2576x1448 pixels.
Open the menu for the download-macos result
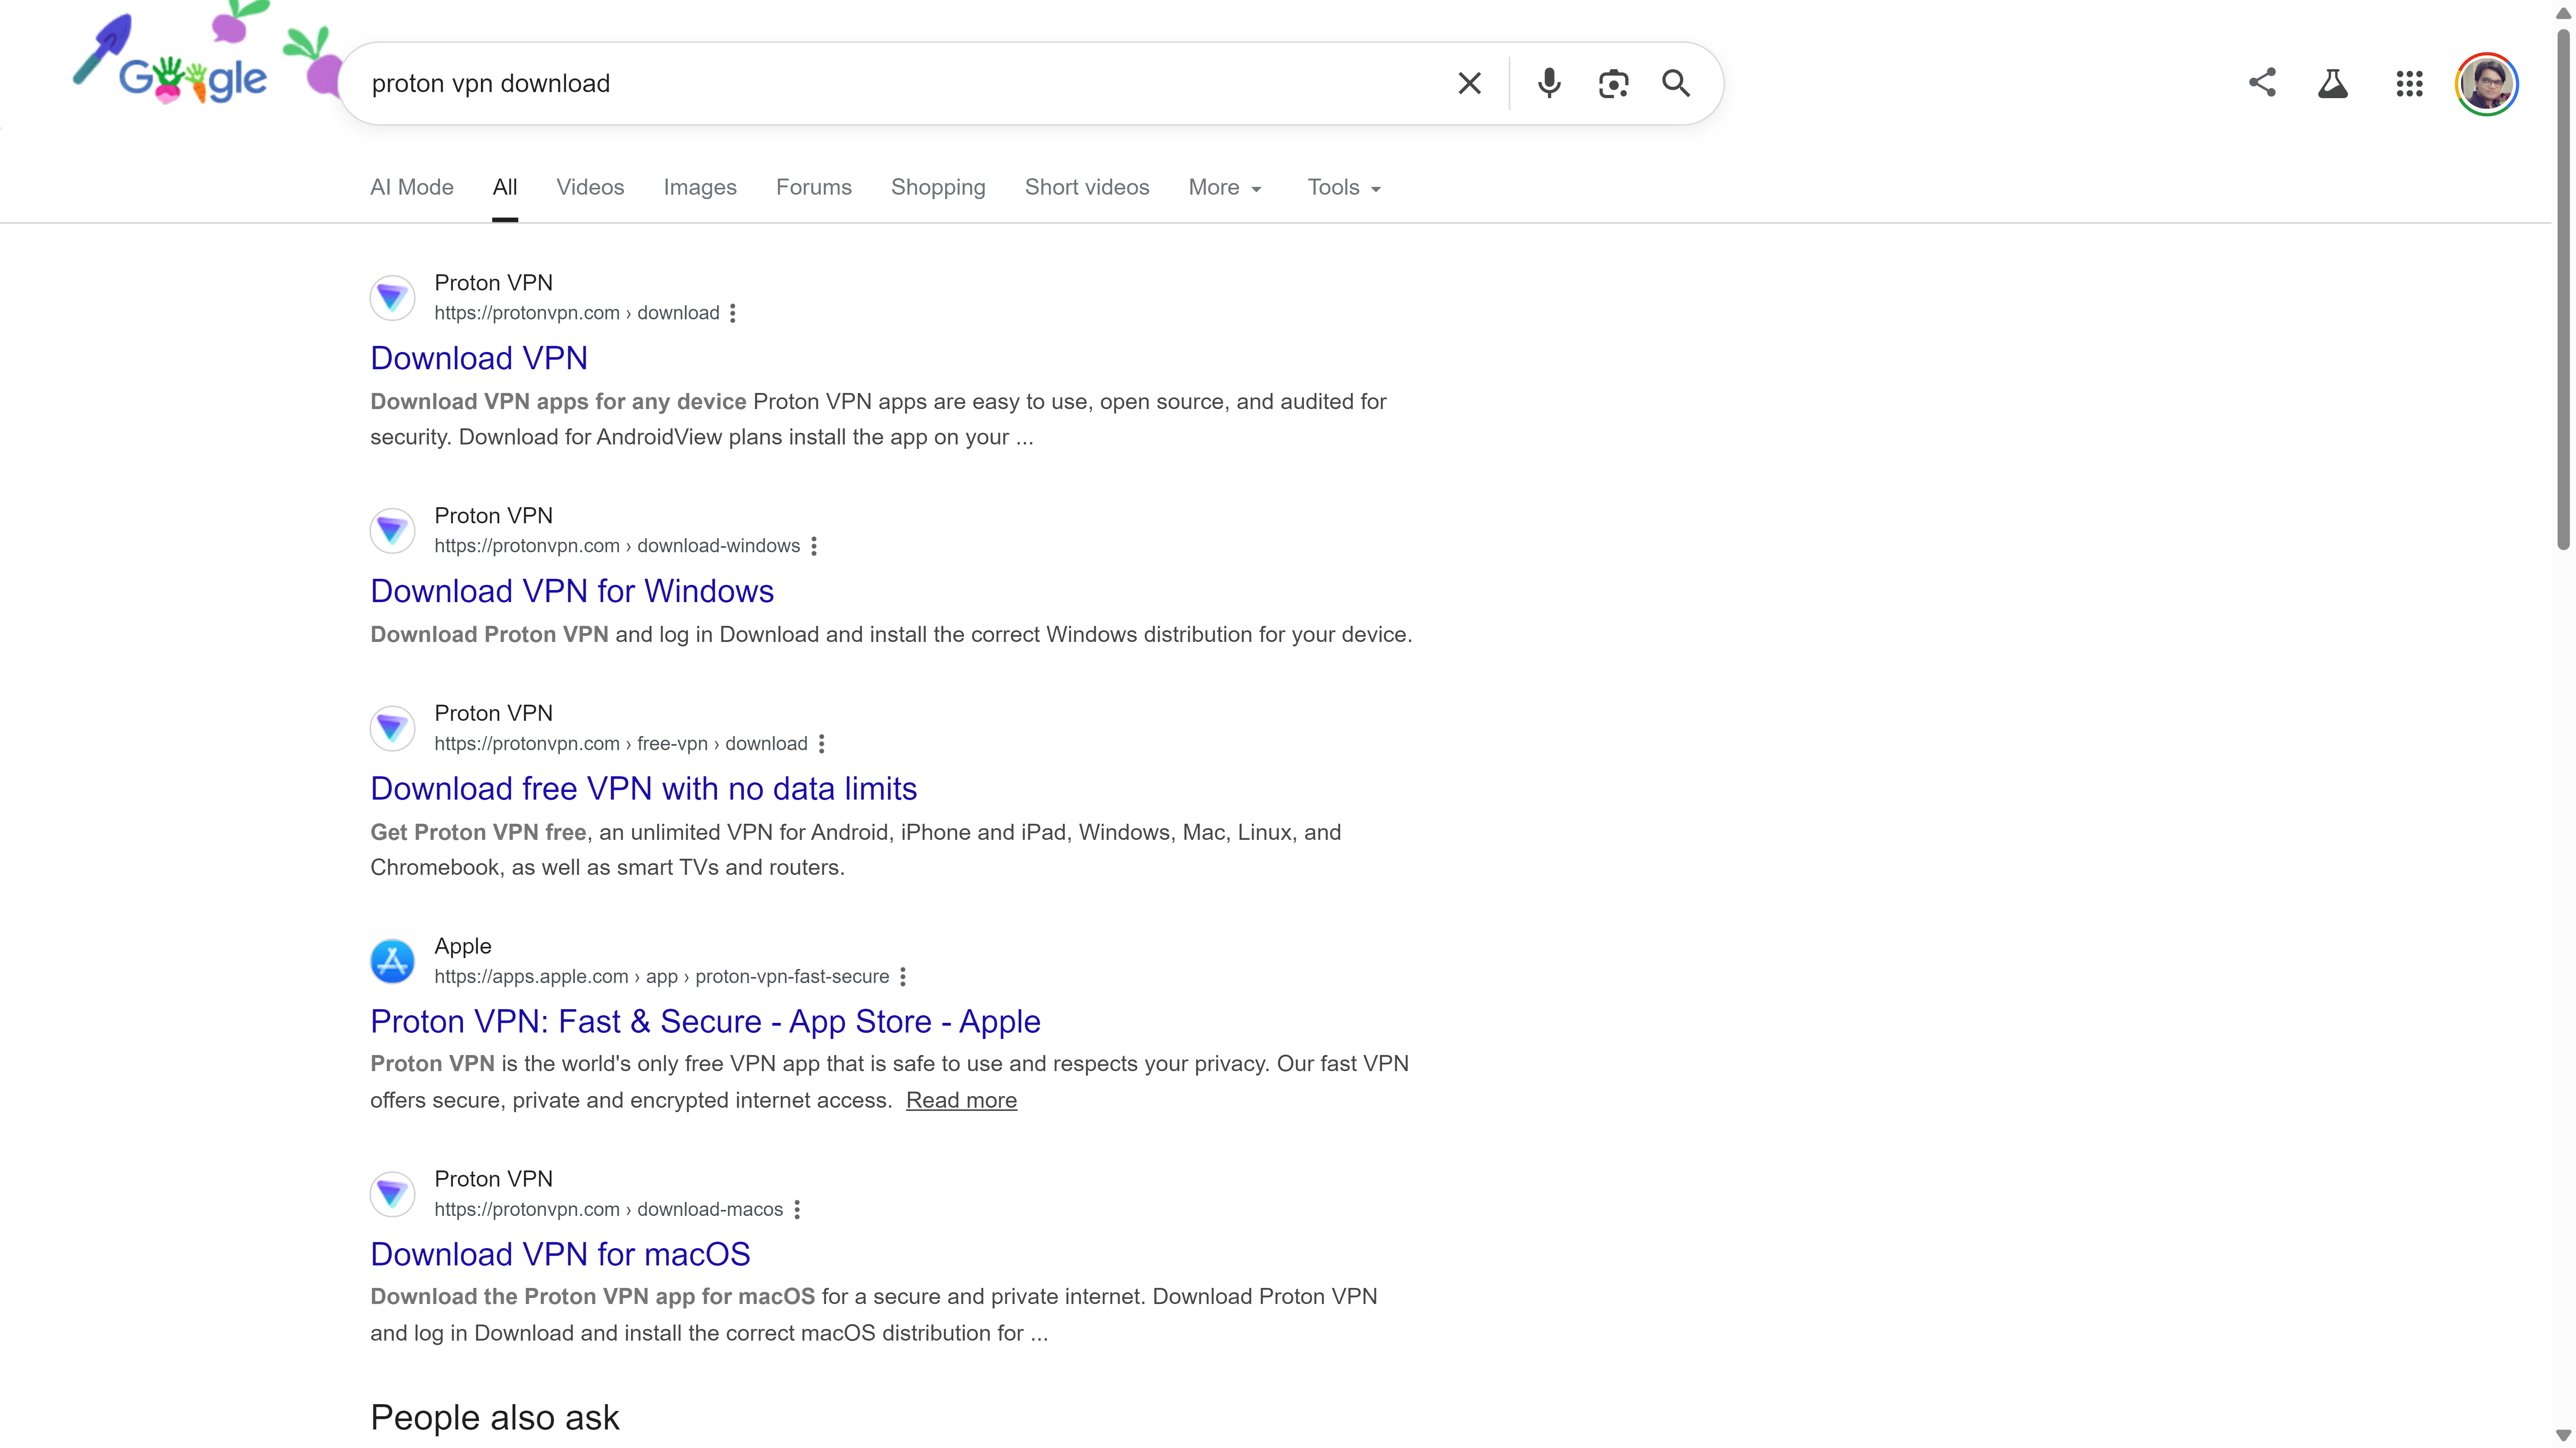coord(797,1209)
